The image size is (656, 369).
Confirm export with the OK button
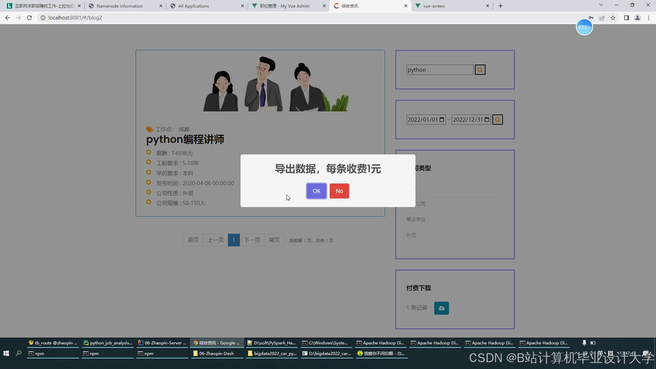point(316,191)
